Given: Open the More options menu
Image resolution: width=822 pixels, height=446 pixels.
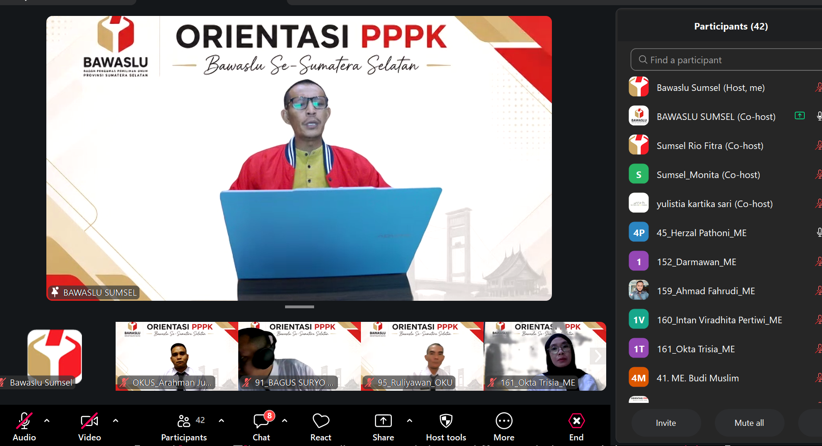Looking at the screenshot, I should [x=504, y=426].
